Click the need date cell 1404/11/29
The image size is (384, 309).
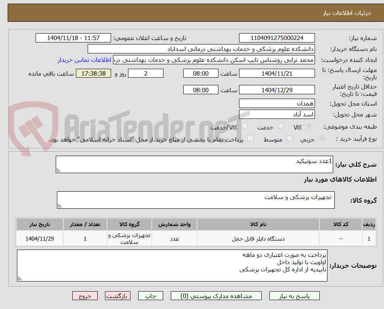coord(40,239)
